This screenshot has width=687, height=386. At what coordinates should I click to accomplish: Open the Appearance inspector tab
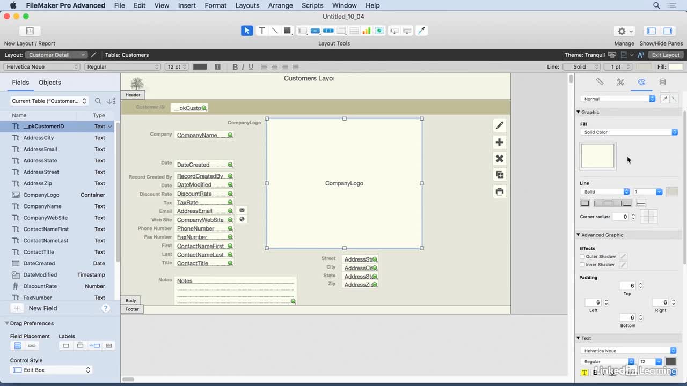pos(641,82)
